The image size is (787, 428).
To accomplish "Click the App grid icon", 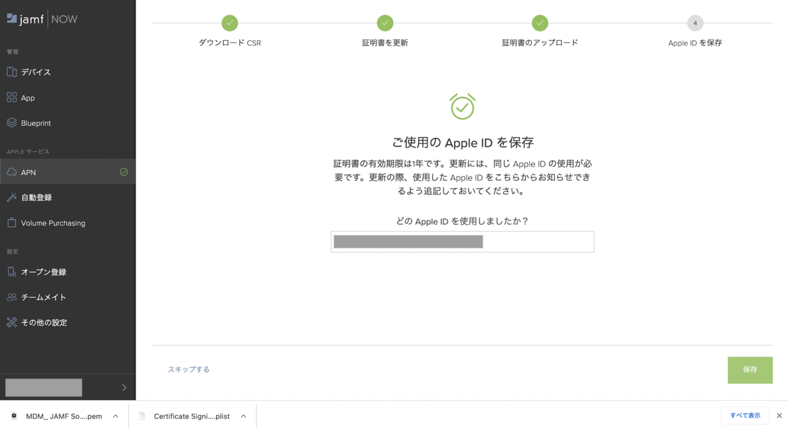I will tap(12, 98).
